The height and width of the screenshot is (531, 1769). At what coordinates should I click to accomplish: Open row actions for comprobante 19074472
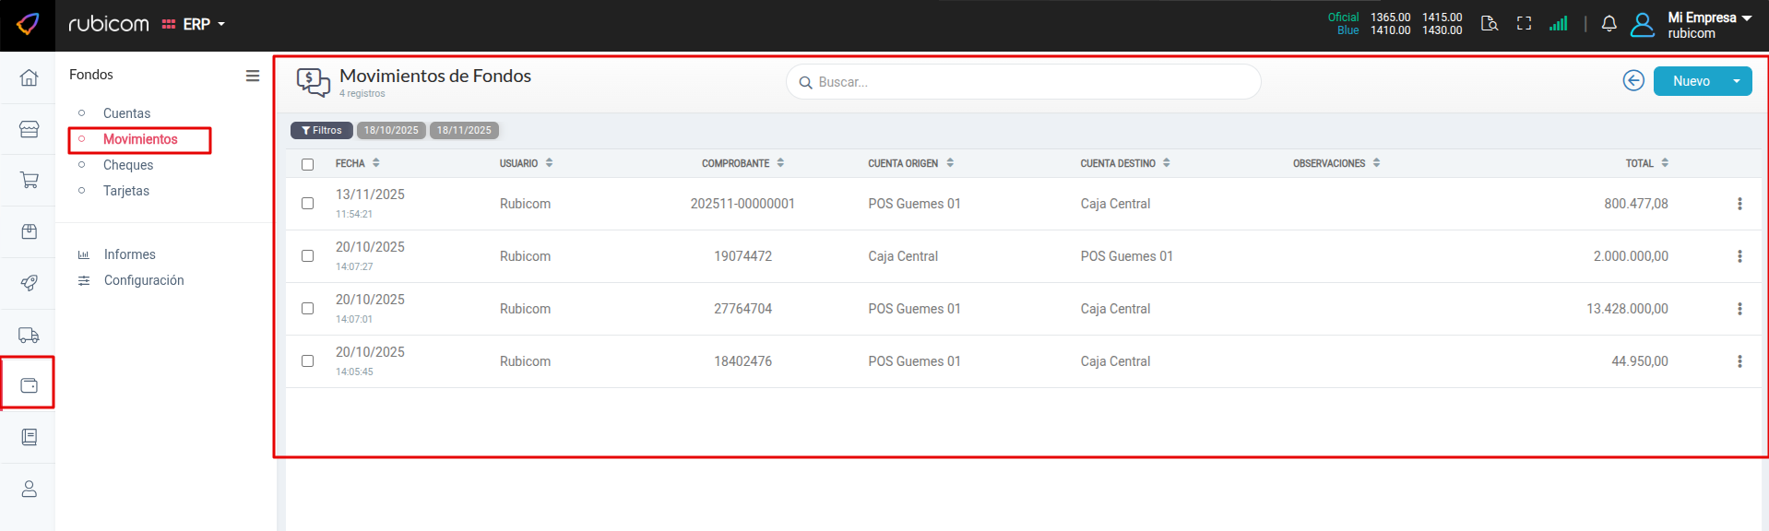(1739, 256)
